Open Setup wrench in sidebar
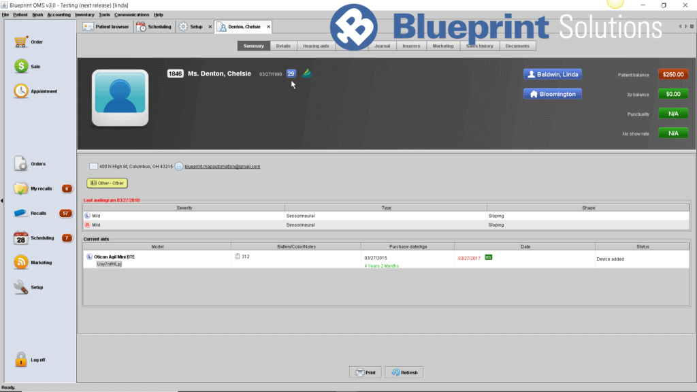 21,287
